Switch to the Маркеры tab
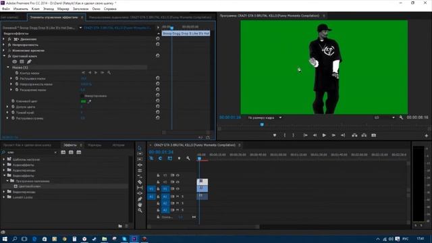432x243 pixels. pyautogui.click(x=94, y=145)
